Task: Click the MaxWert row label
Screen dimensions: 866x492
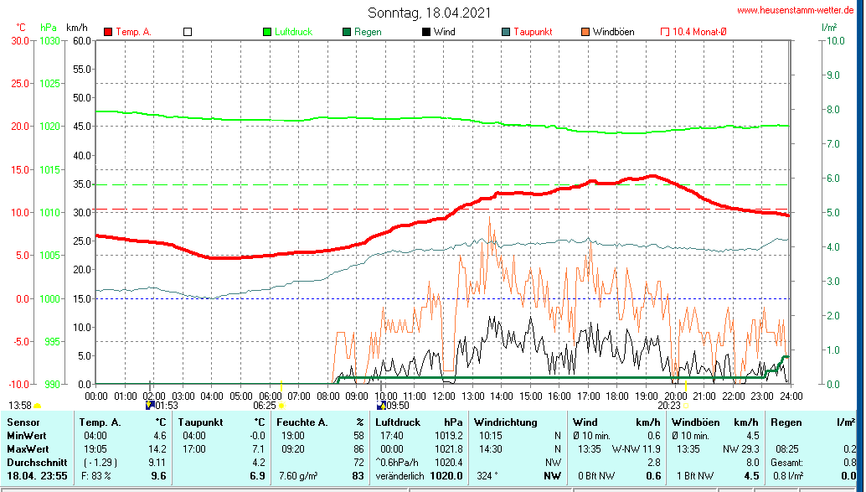Action: 28,449
